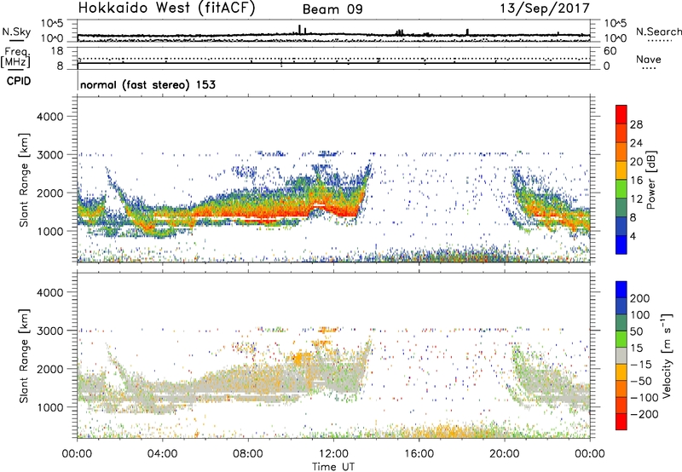
Task: Click the 'Velocity [m s-1]' color bar title
Action: tap(667, 355)
